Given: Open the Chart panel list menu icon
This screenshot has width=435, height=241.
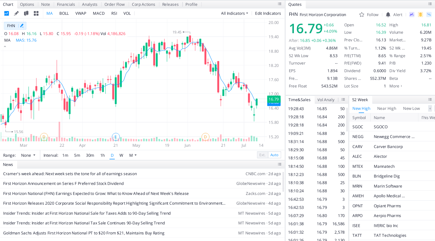Looking at the screenshot, I should (280, 4).
